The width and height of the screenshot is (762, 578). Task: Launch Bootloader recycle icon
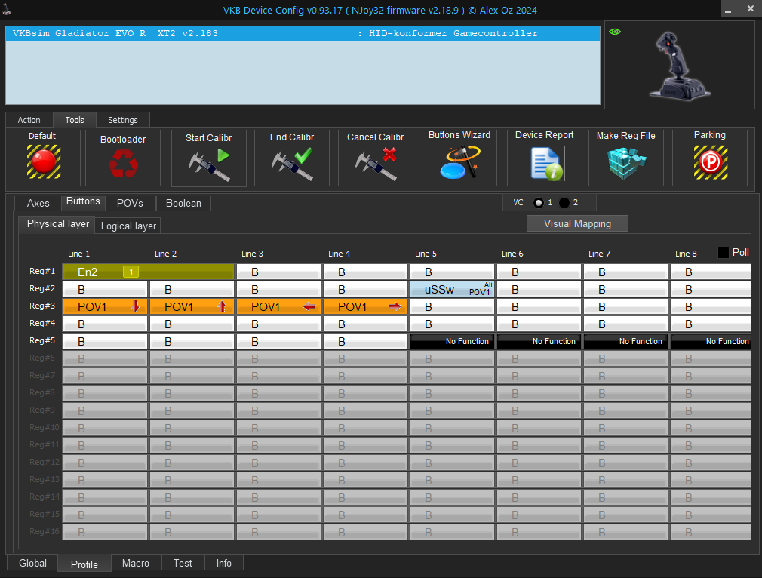(123, 163)
